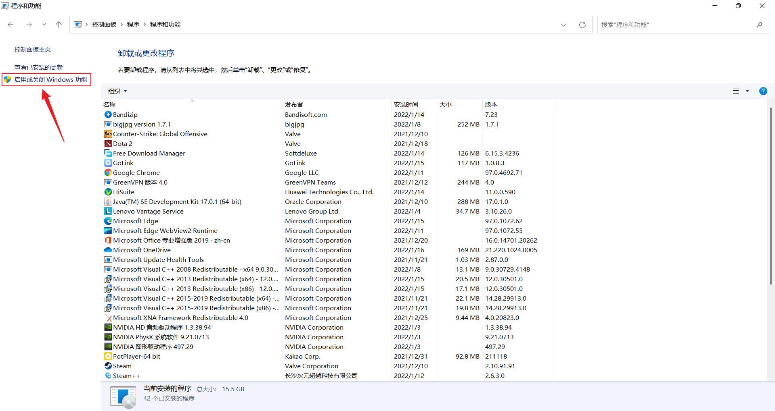This screenshot has width=775, height=411.
Task: Click the Lenovo Vantage Service icon
Action: (x=108, y=211)
